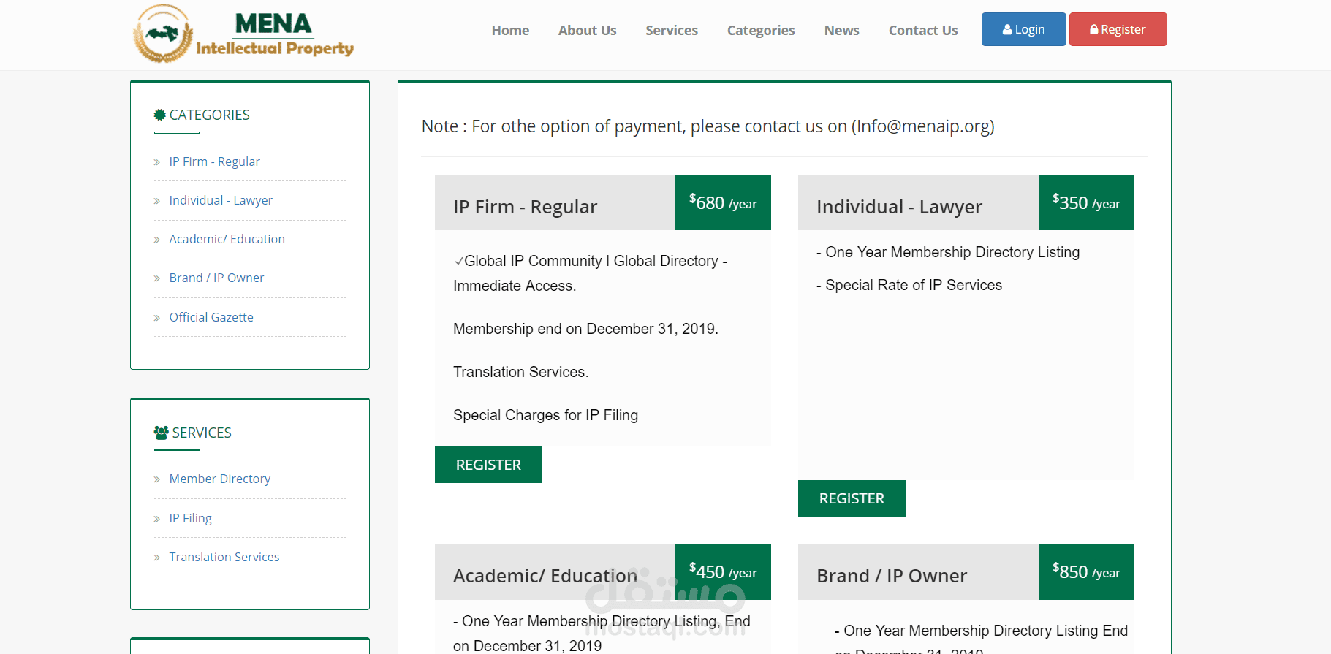Click the $450 /year price tag
The image size is (1331, 654).
[723, 571]
